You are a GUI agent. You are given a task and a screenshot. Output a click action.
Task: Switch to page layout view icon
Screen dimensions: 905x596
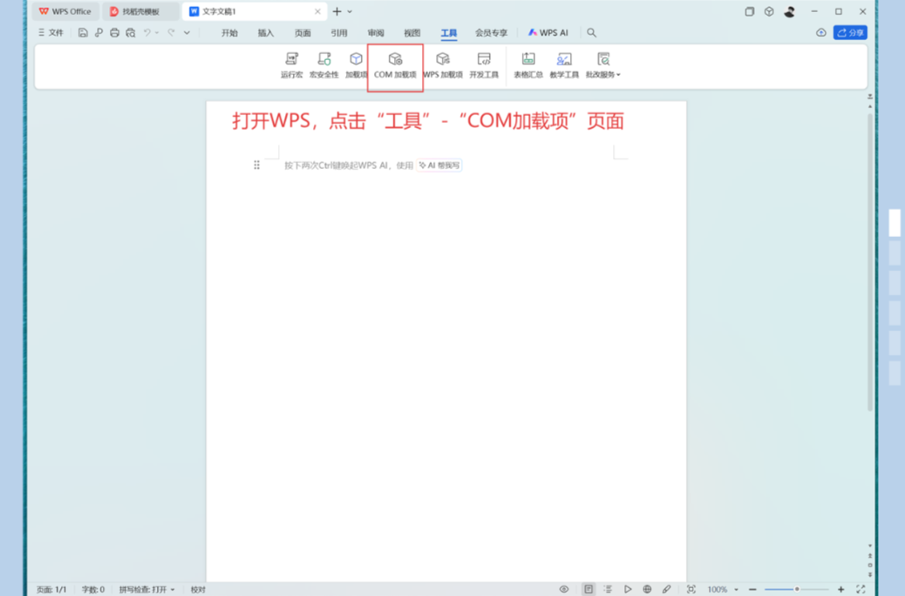pyautogui.click(x=589, y=589)
